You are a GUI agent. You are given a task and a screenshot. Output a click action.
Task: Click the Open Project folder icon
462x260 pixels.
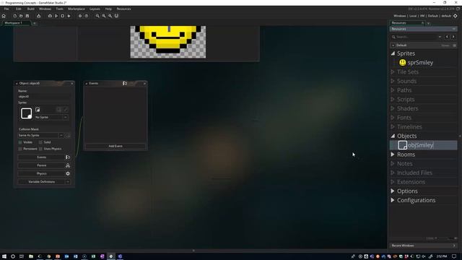[x=21, y=16]
